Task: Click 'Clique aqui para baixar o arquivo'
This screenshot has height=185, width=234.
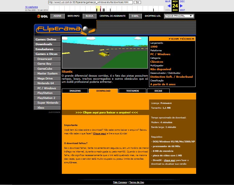Action: point(107,113)
